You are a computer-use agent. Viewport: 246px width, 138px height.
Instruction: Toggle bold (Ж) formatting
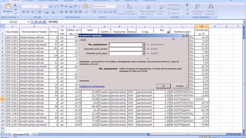tap(23, 12)
